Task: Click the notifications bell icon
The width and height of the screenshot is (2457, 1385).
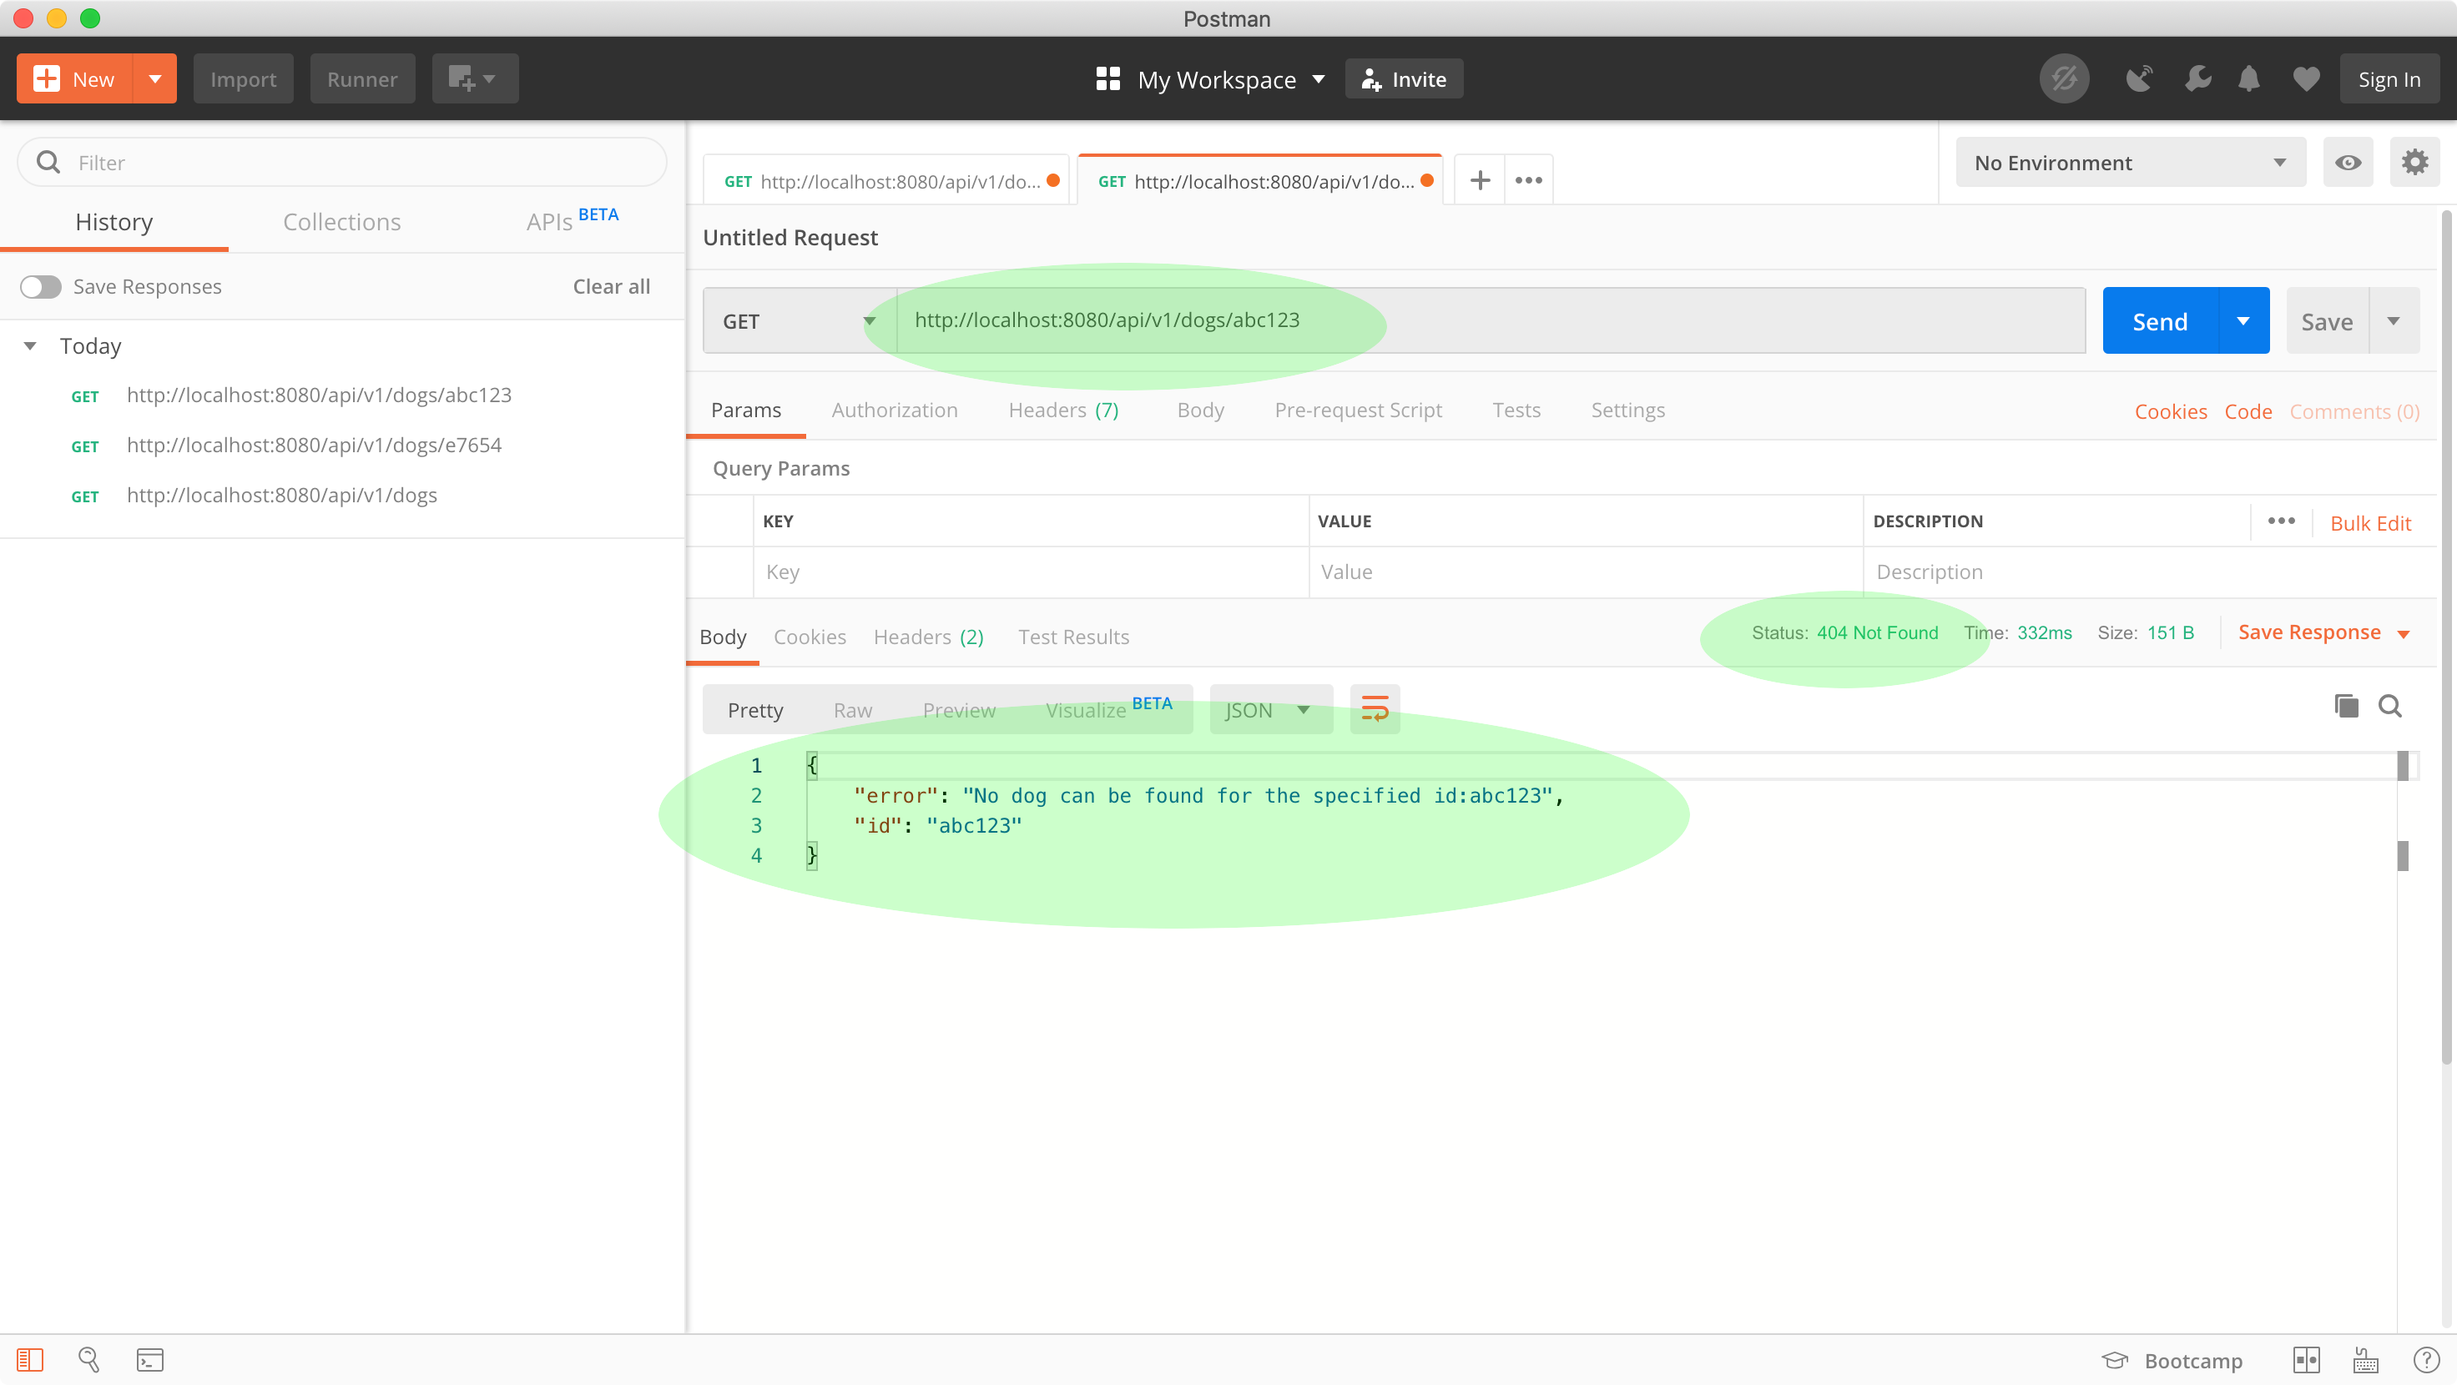Action: click(2248, 79)
